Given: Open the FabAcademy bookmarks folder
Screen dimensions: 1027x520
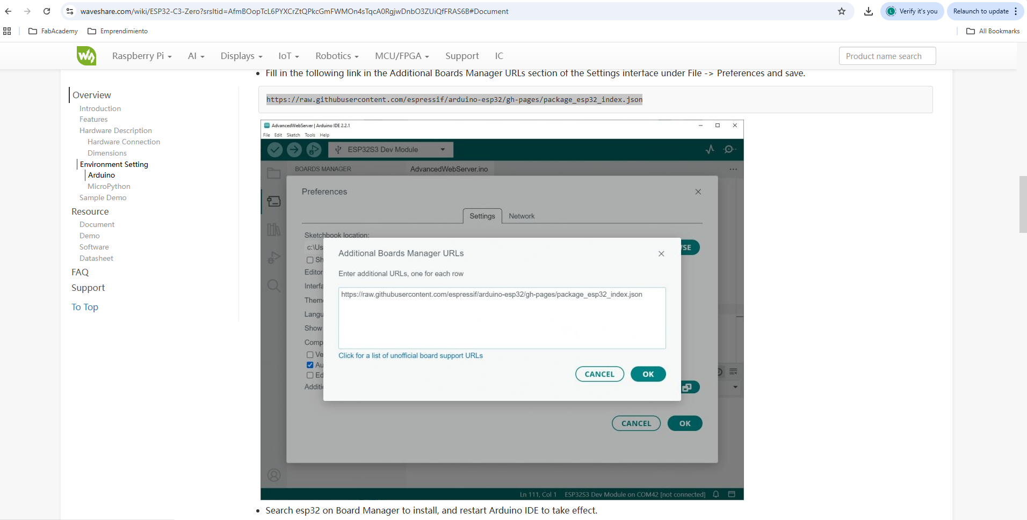Looking at the screenshot, I should coord(53,31).
